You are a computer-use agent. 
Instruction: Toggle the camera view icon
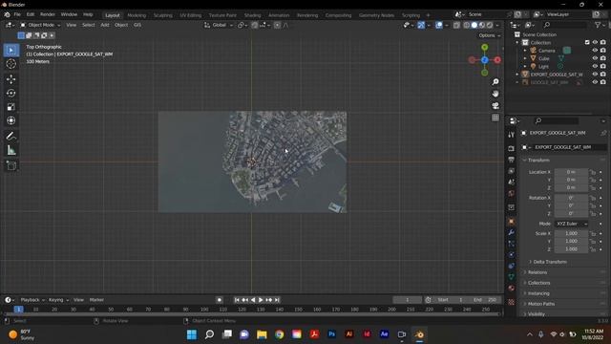(x=495, y=106)
